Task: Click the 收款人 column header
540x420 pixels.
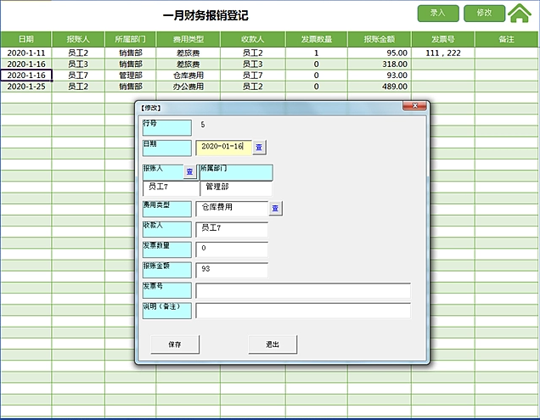Action: coord(253,39)
